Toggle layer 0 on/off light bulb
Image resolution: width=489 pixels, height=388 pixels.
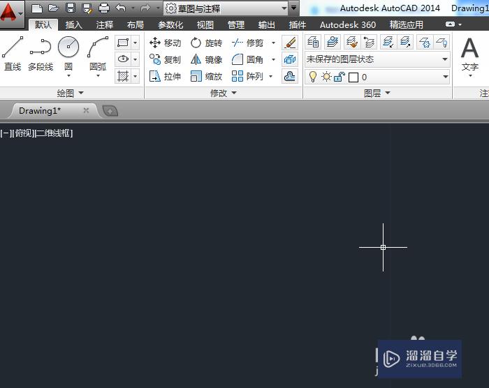313,77
